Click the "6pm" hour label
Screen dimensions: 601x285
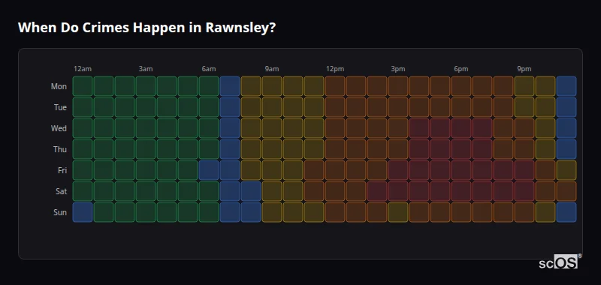[461, 69]
